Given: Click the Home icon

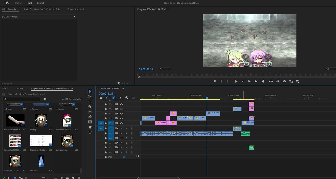Looking at the screenshot, I should point(7,3).
